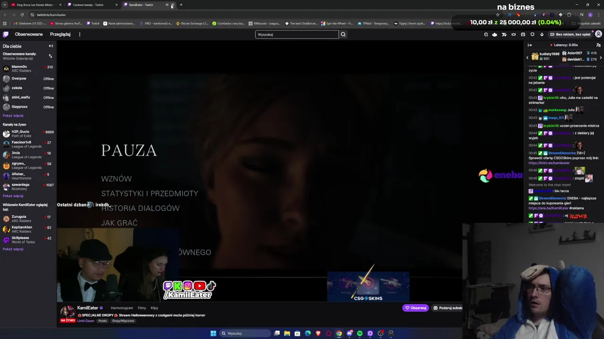Click the Obserwuj follow button
This screenshot has width=604, height=339.
point(415,308)
